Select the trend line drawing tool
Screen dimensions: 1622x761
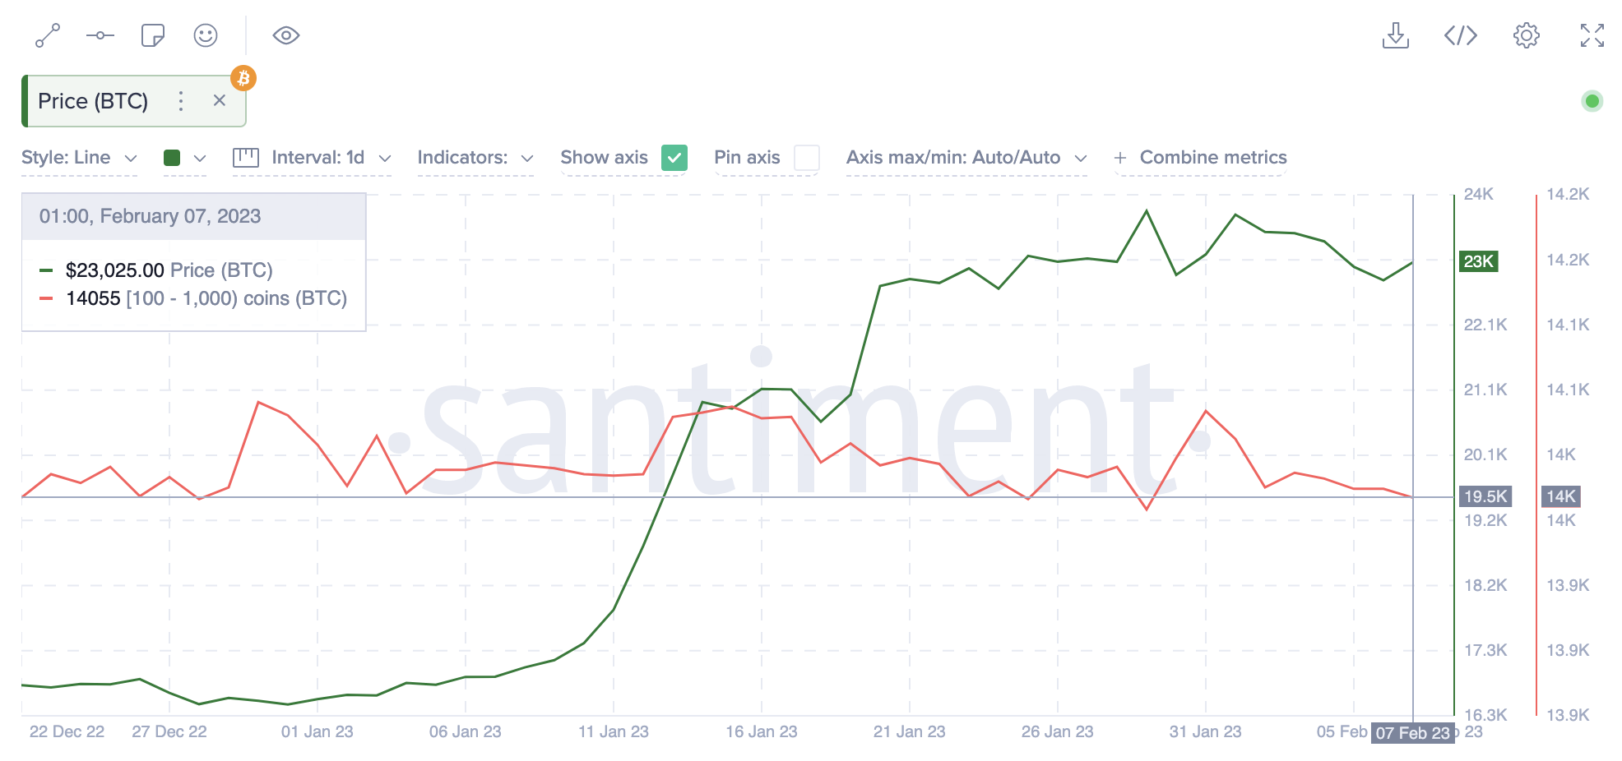pyautogui.click(x=49, y=35)
